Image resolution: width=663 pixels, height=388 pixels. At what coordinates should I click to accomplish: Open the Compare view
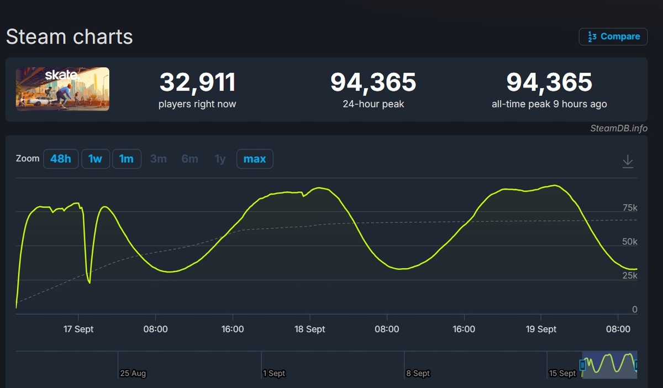(x=613, y=36)
